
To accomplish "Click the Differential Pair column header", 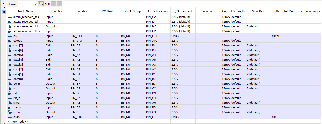I will 284,11.
